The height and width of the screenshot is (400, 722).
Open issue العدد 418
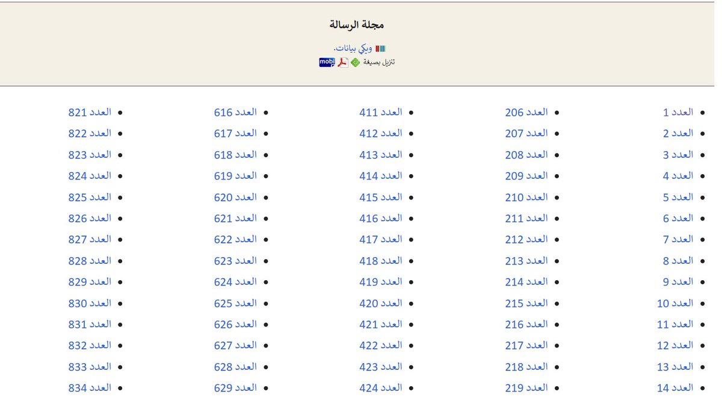[x=381, y=261]
